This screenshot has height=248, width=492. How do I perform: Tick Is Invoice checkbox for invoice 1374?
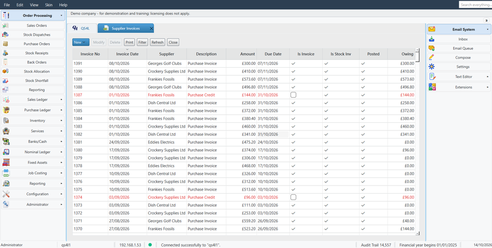click(293, 197)
